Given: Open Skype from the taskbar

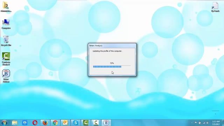Looking at the screenshot, I should pos(76,123).
